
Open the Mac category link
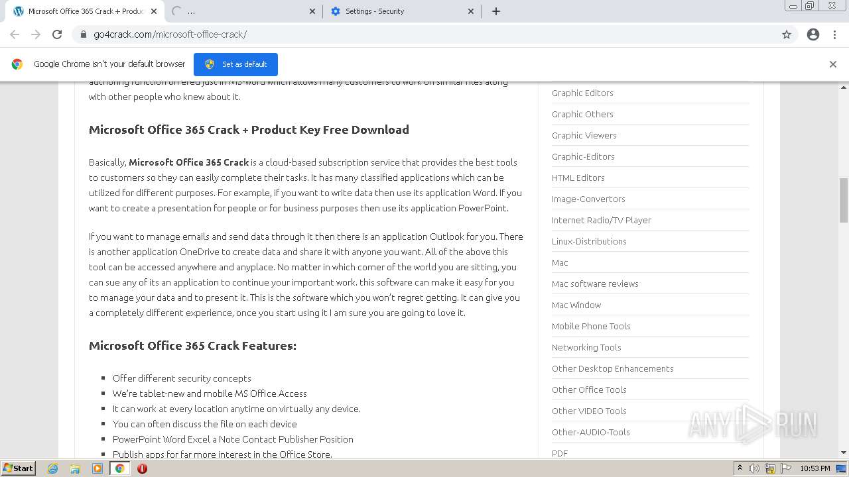point(560,263)
